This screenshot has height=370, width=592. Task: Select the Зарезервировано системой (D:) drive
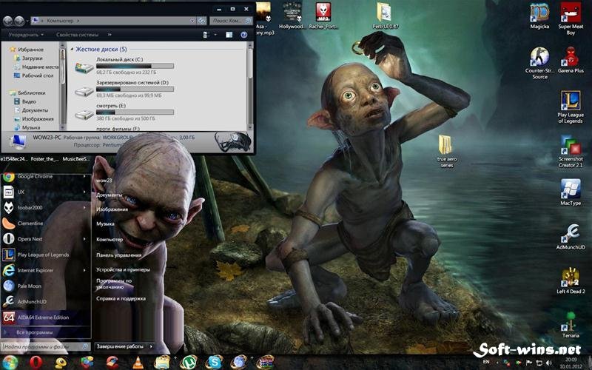pyautogui.click(x=124, y=89)
